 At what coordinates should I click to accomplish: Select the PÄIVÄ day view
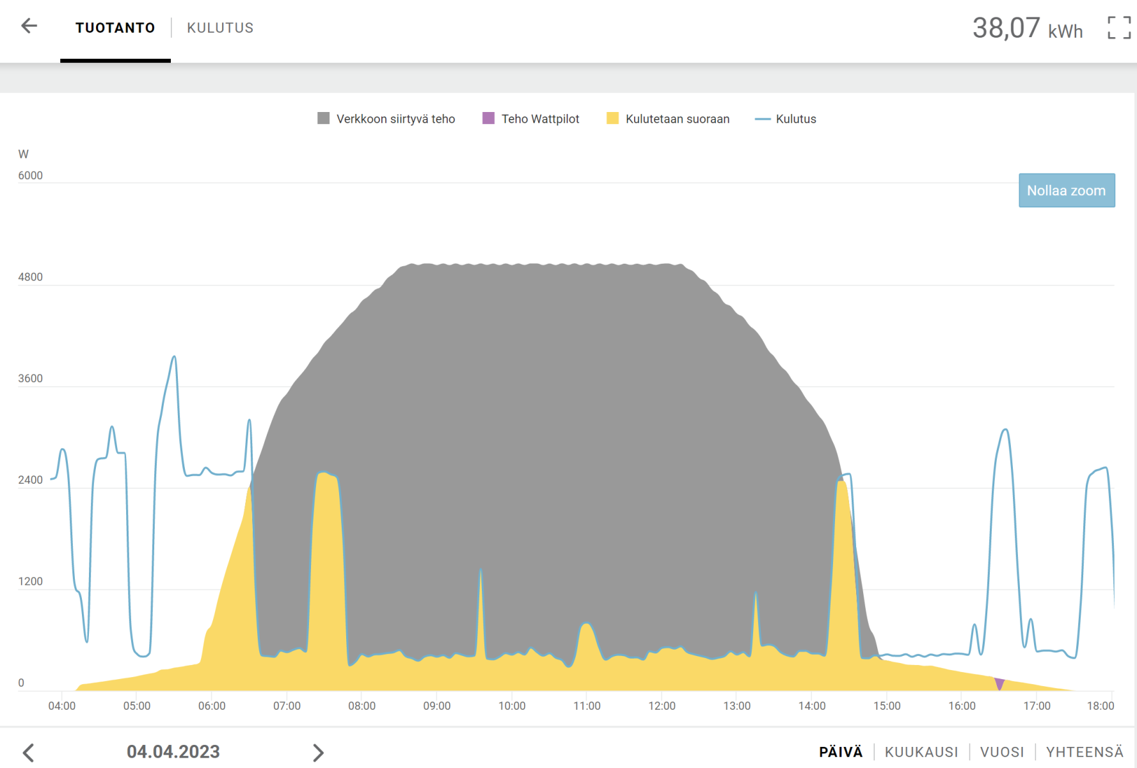[840, 752]
